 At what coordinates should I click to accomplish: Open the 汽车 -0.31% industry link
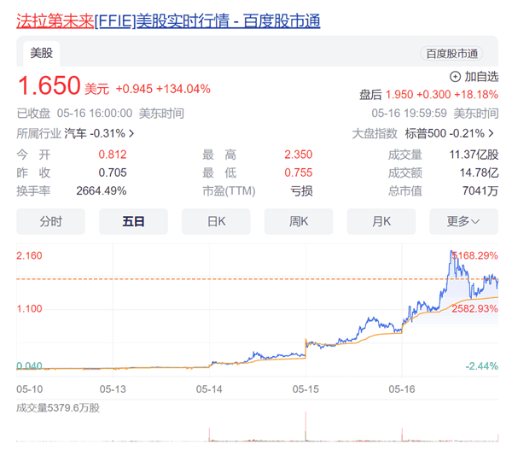(95, 133)
